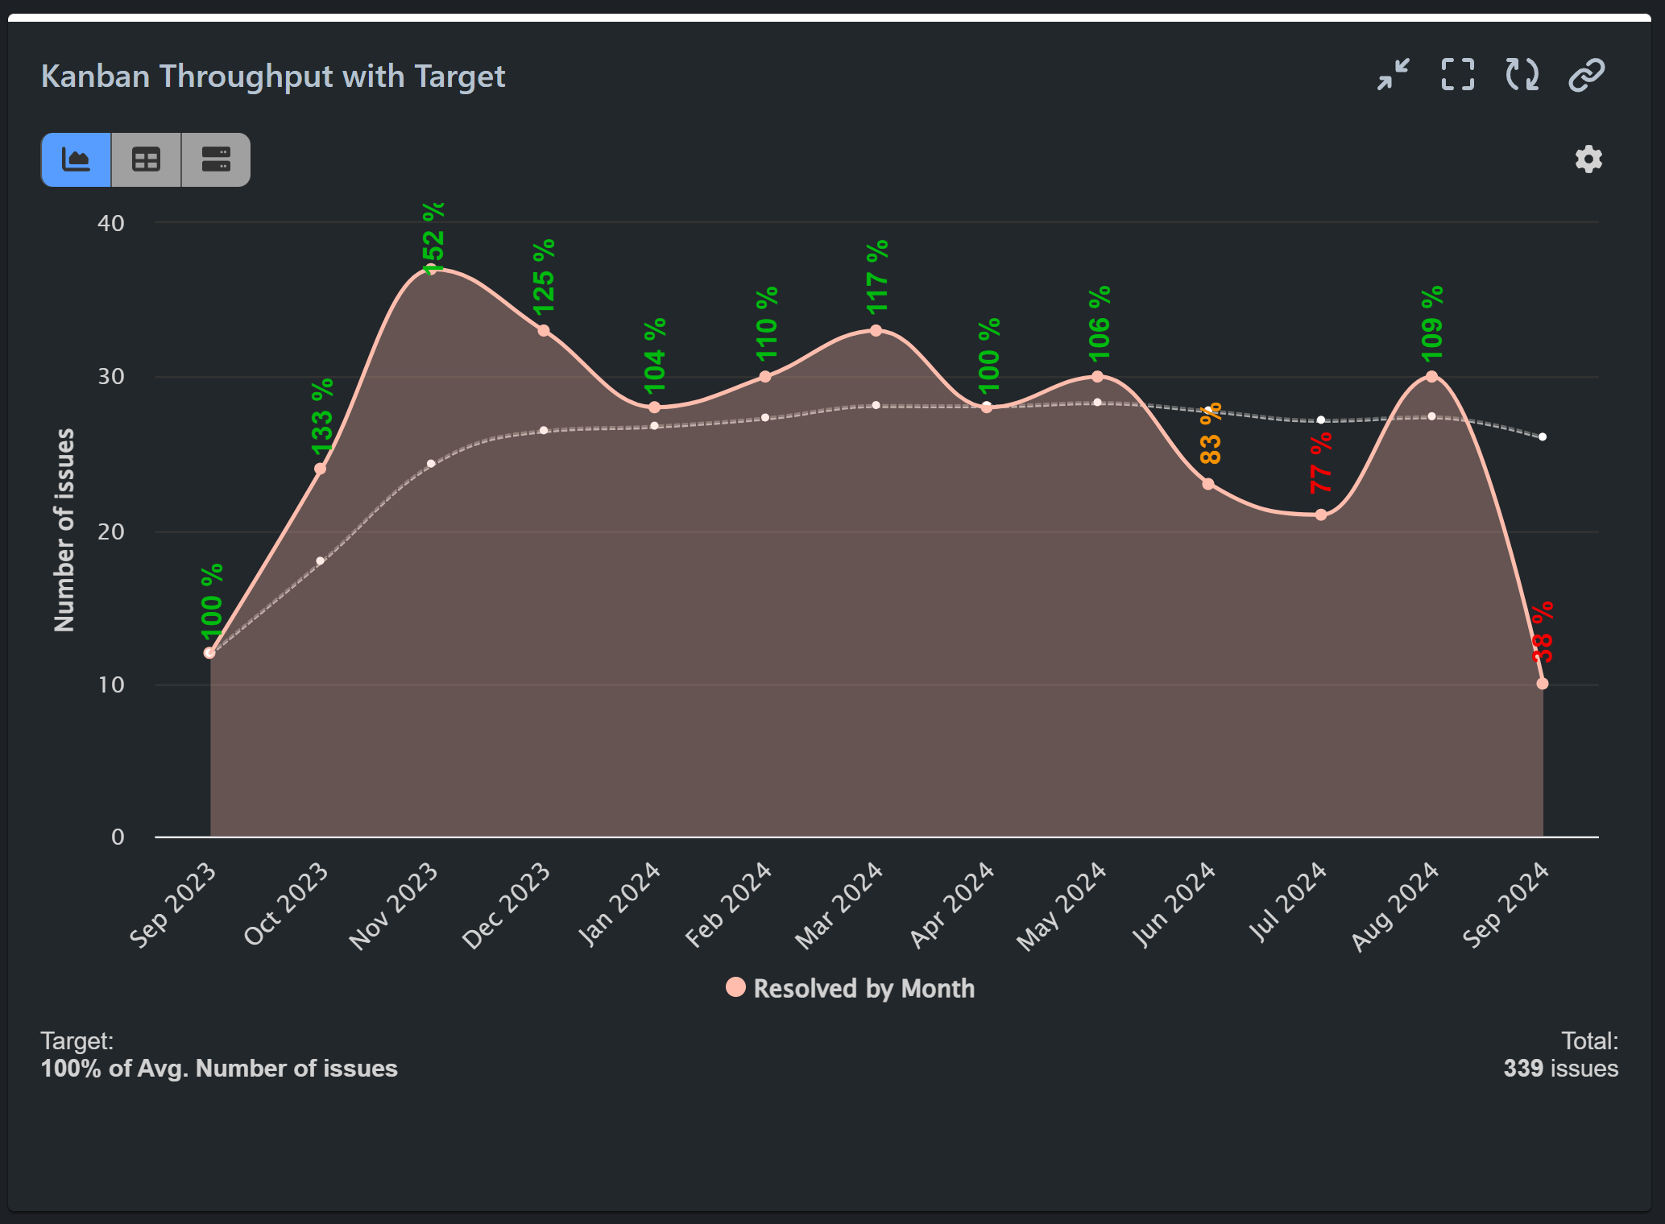Screen dimensions: 1665x1224
Task: Copy the widget link icon
Action: tap(1584, 75)
